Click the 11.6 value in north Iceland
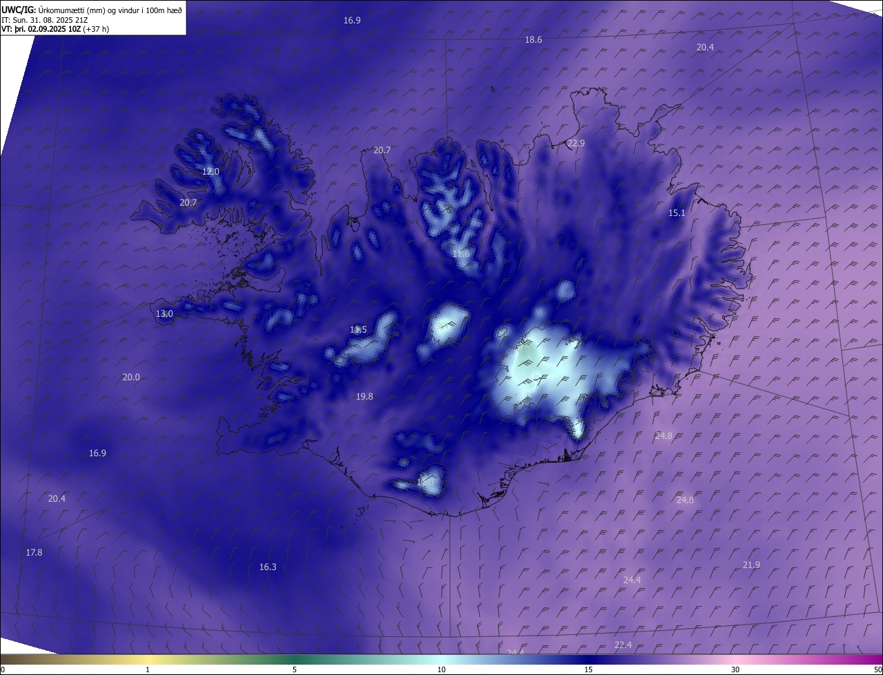The width and height of the screenshot is (883, 675). point(461,254)
